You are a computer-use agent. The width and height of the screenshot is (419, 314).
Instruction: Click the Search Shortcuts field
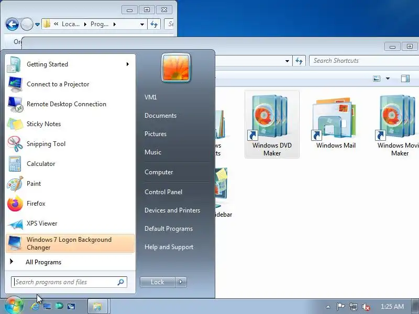[364, 61]
